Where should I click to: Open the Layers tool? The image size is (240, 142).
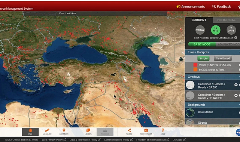(x=88, y=132)
